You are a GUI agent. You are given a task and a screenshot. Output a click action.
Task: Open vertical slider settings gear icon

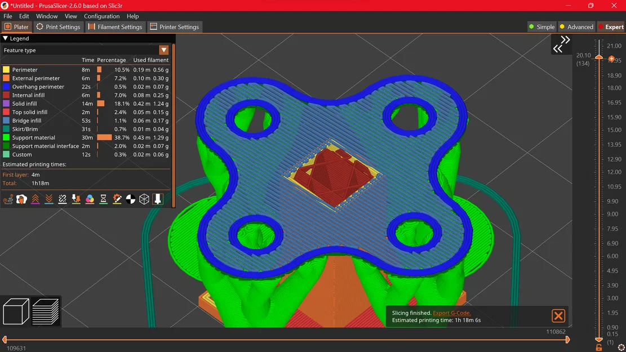(621, 347)
